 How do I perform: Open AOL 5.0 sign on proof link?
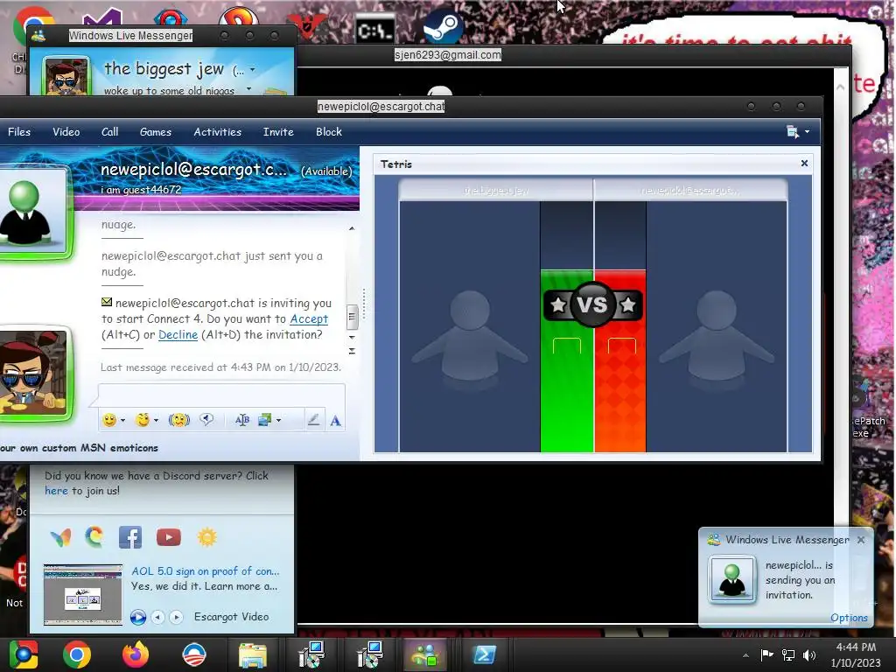coord(205,570)
